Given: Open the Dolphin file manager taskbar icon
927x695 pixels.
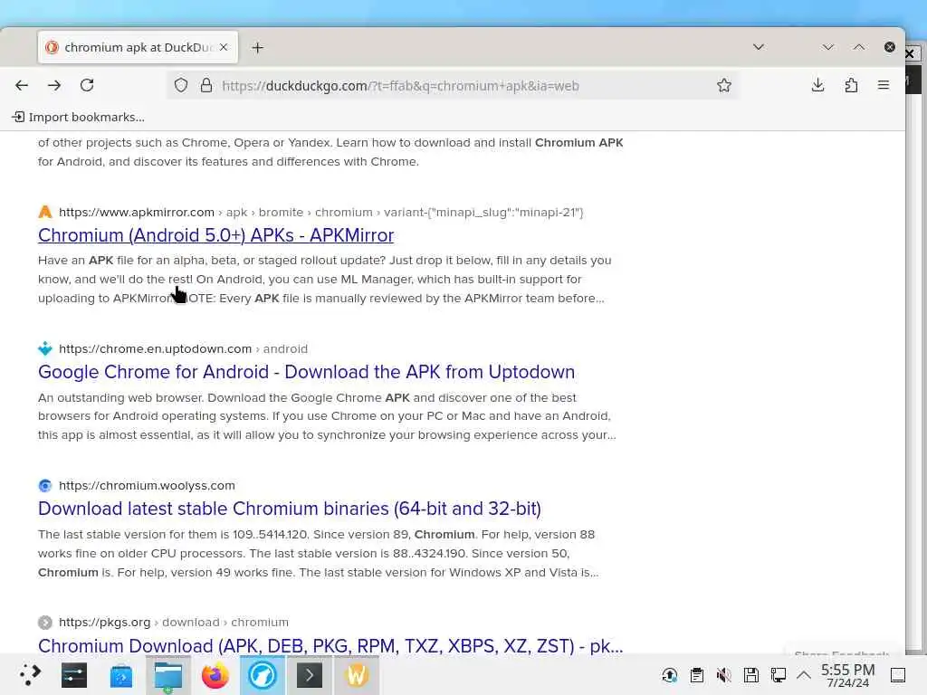Looking at the screenshot, I should pos(168,675).
